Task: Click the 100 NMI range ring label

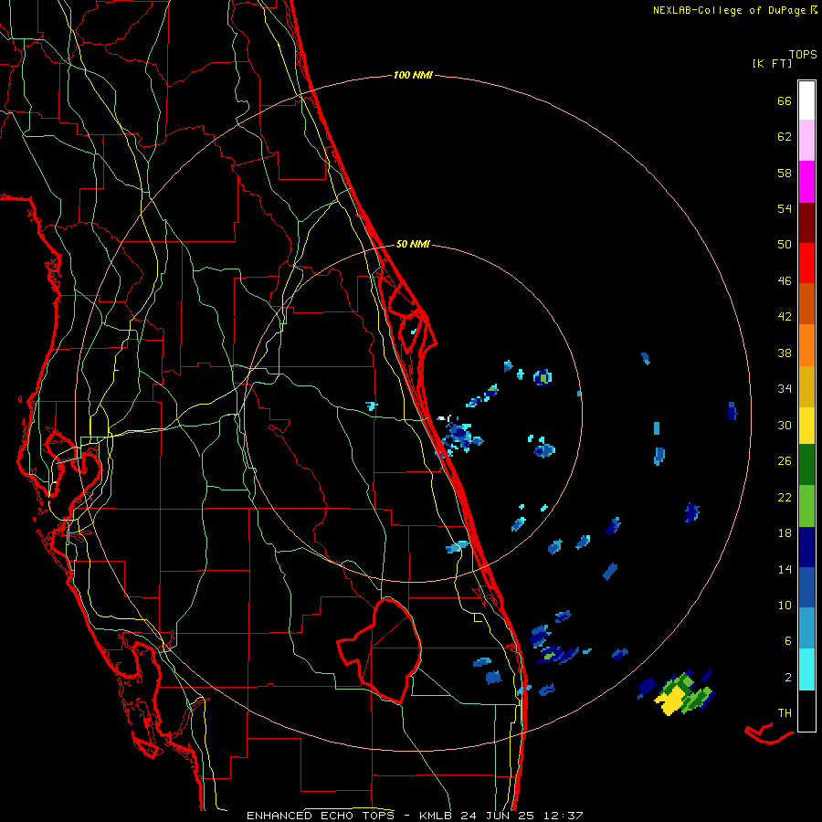Action: pos(413,76)
